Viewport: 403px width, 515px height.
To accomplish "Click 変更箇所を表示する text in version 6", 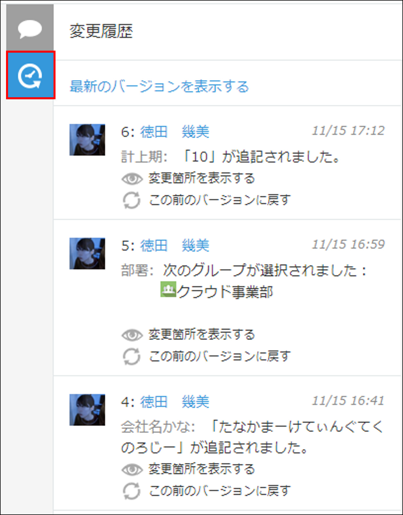I will coord(202,178).
